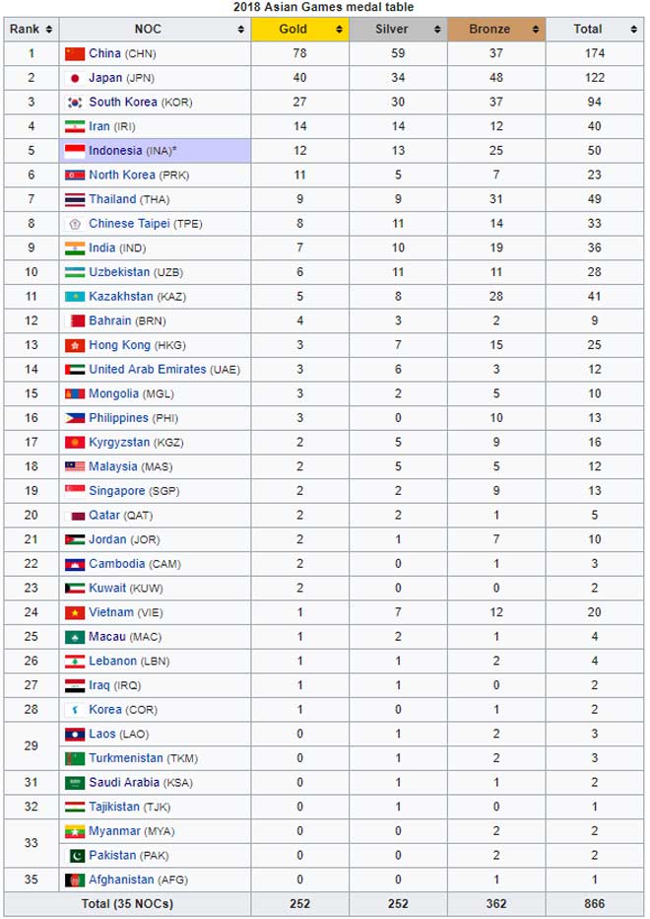This screenshot has width=650, height=919.
Task: Click the Turkmenistan flag icon
Action: 75,758
